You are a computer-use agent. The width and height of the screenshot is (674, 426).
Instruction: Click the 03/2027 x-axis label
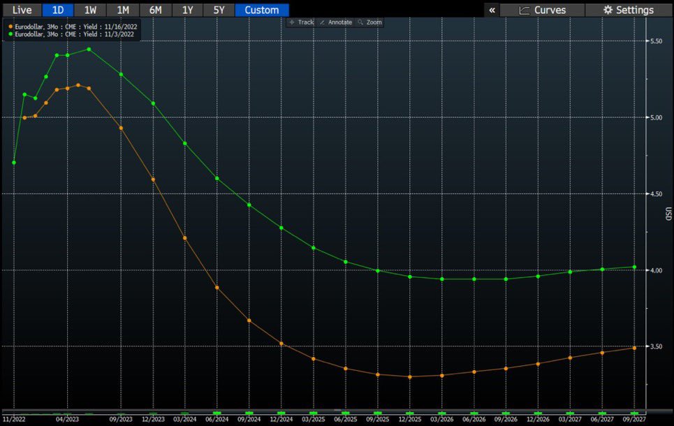[571, 419]
